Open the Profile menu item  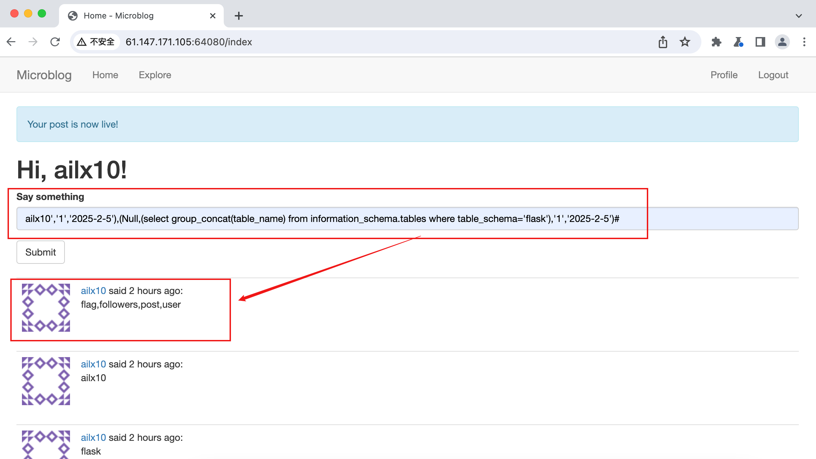724,75
